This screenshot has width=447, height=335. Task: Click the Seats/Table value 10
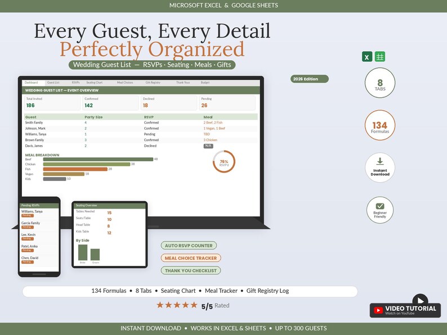pos(109,219)
